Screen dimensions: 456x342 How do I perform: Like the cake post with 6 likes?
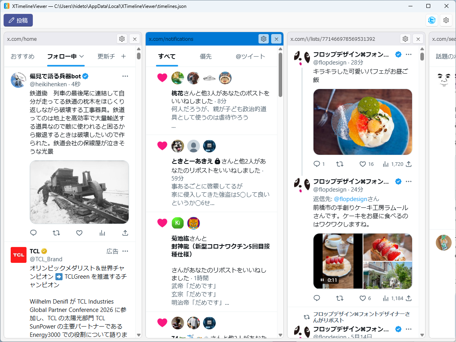365,298
